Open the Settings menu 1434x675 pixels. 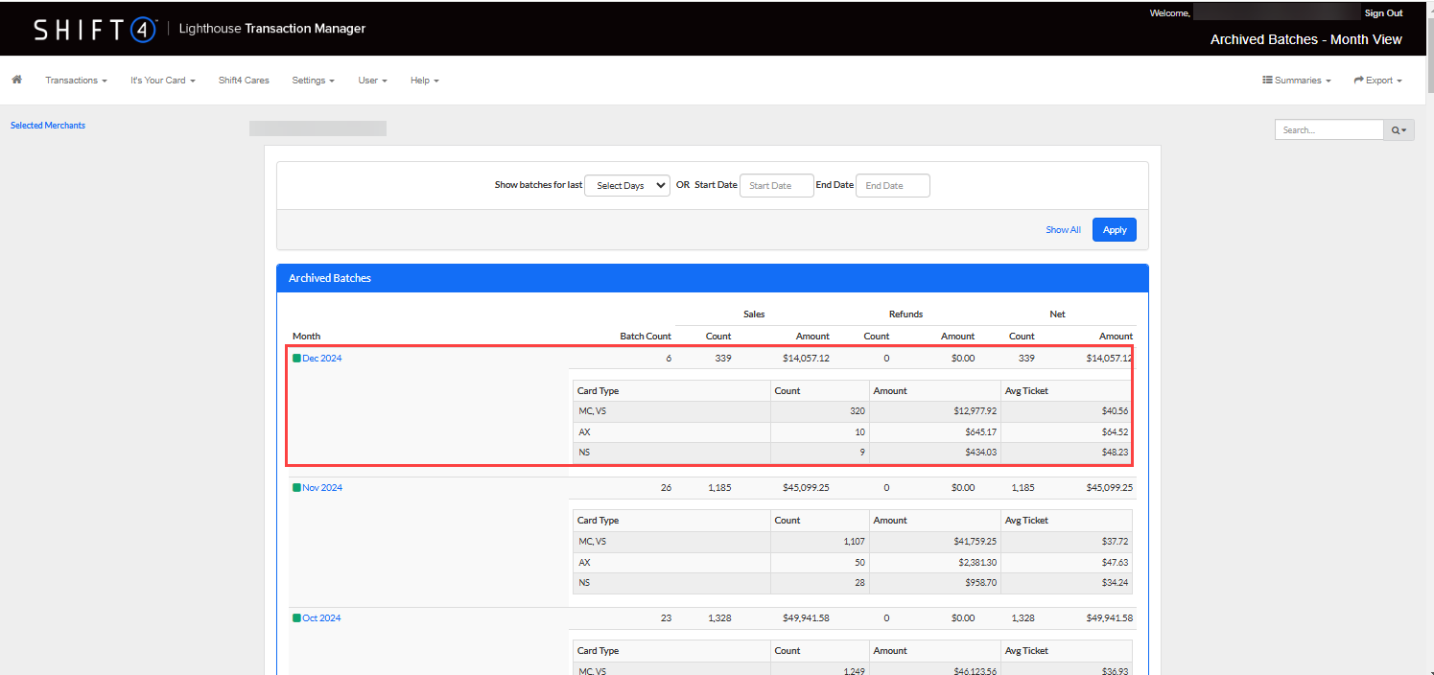313,81
